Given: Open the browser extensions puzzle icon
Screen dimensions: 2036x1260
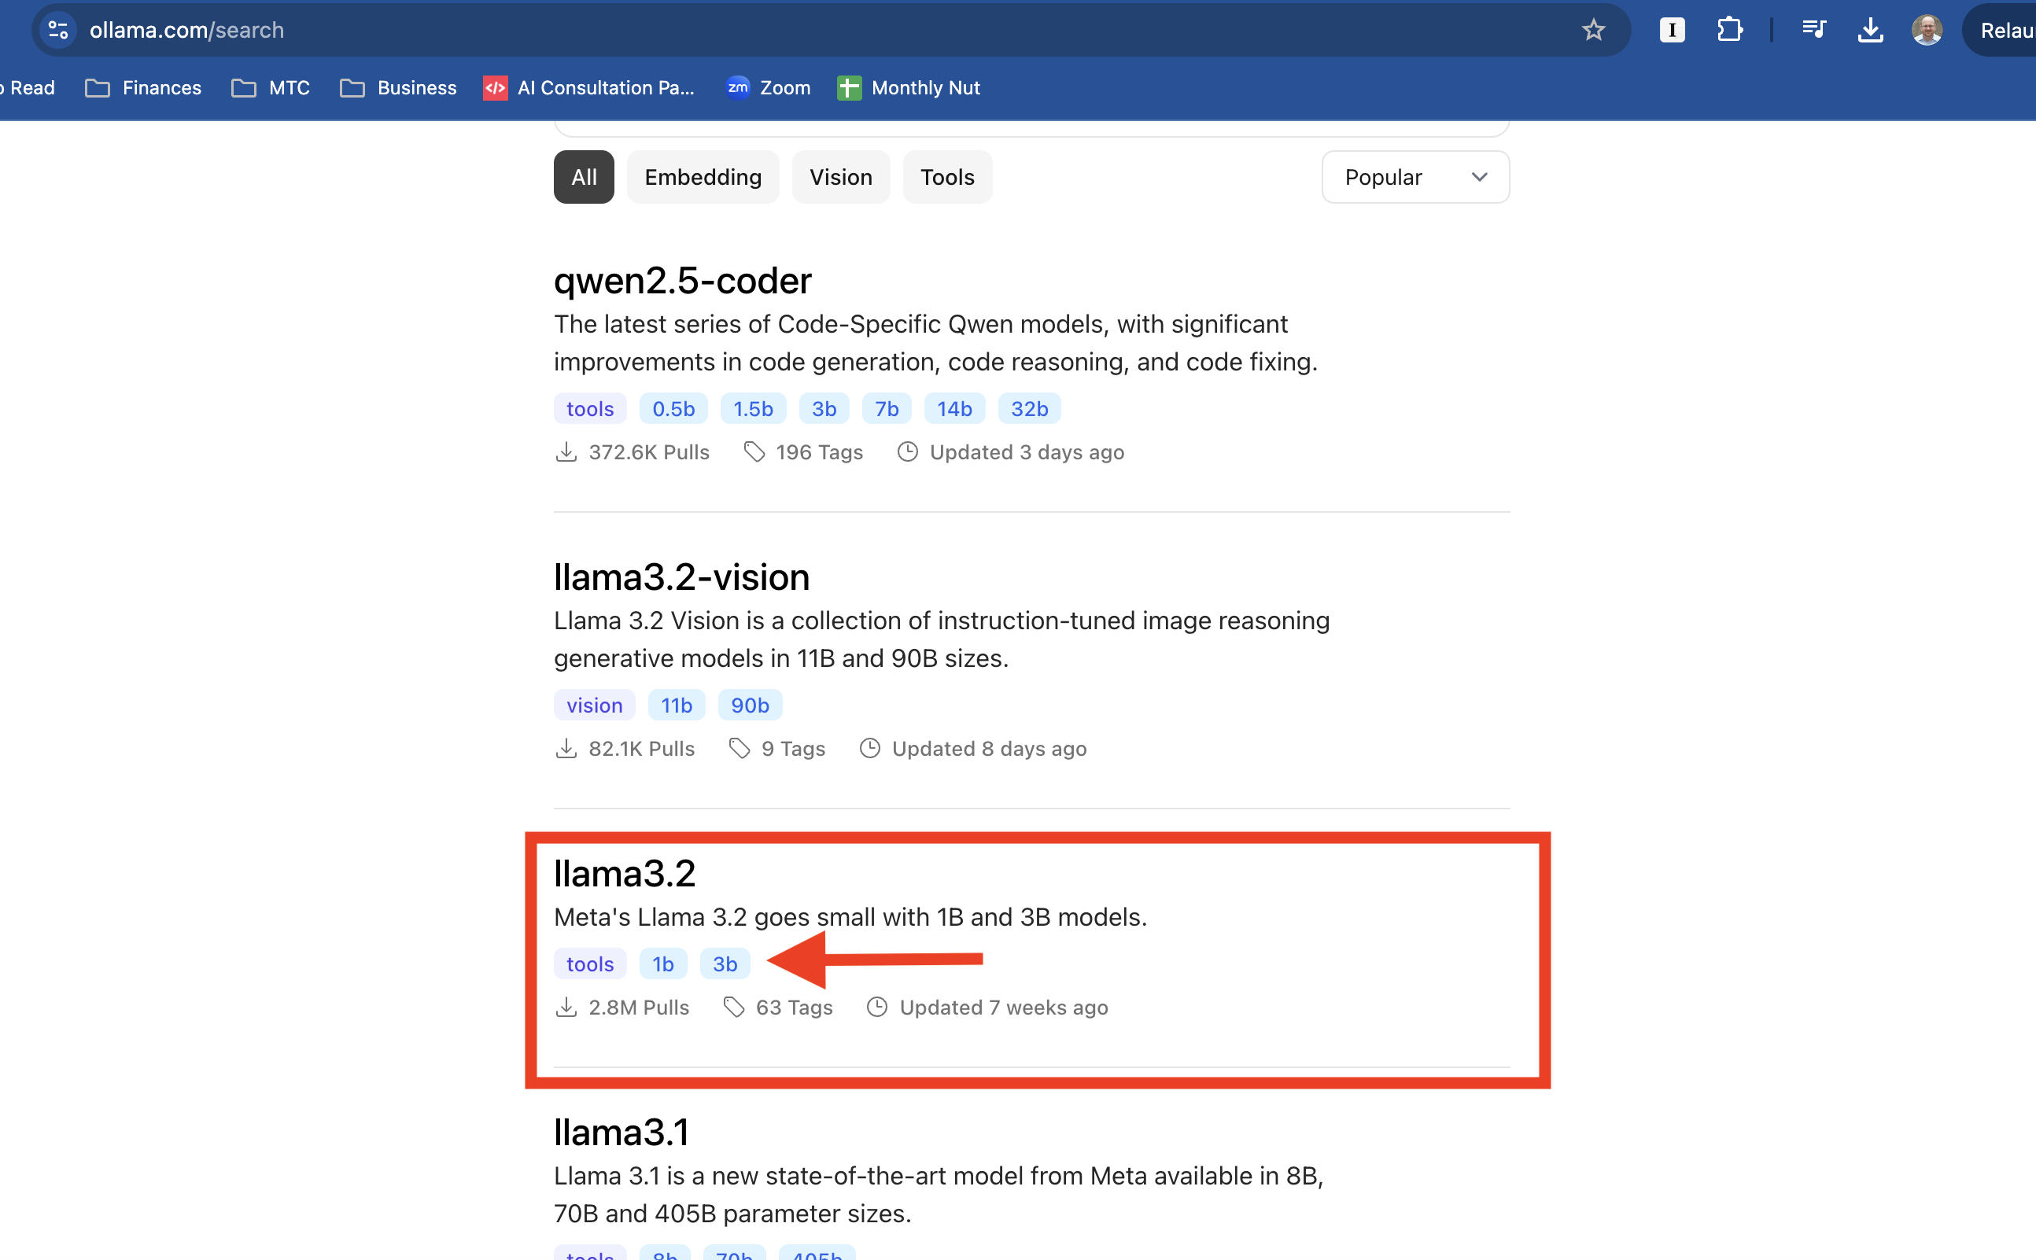Looking at the screenshot, I should click(1729, 30).
